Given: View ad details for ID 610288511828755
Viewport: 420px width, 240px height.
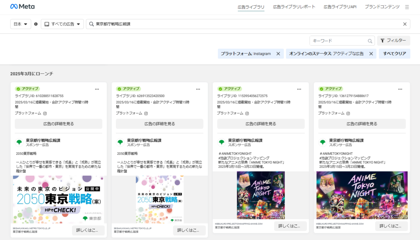Looking at the screenshot, I should (x=58, y=124).
